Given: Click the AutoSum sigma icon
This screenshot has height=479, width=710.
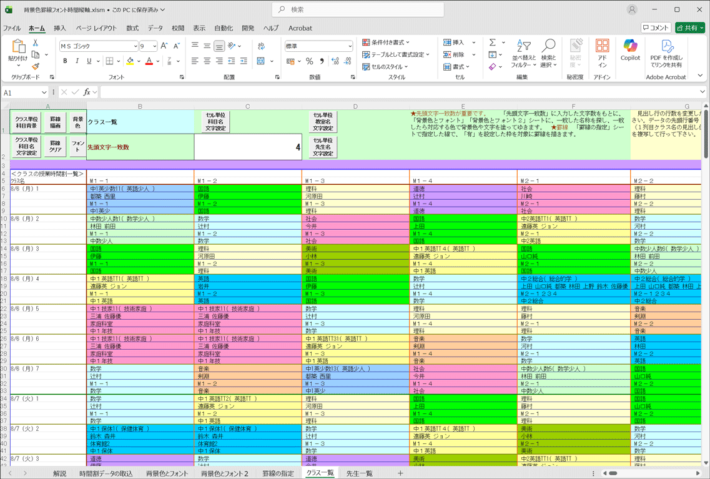Looking at the screenshot, I should click(x=493, y=42).
